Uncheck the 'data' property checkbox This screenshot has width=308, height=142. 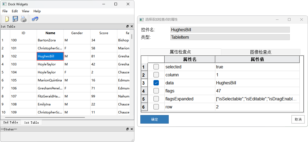[x=156, y=83]
